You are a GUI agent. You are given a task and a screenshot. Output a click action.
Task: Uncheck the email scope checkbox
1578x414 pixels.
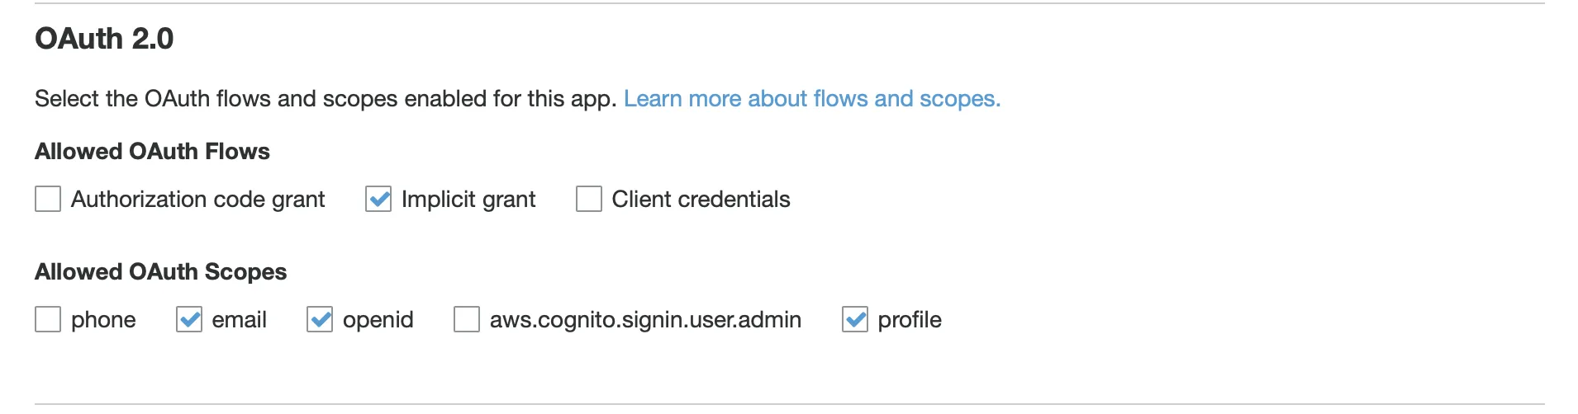click(189, 319)
